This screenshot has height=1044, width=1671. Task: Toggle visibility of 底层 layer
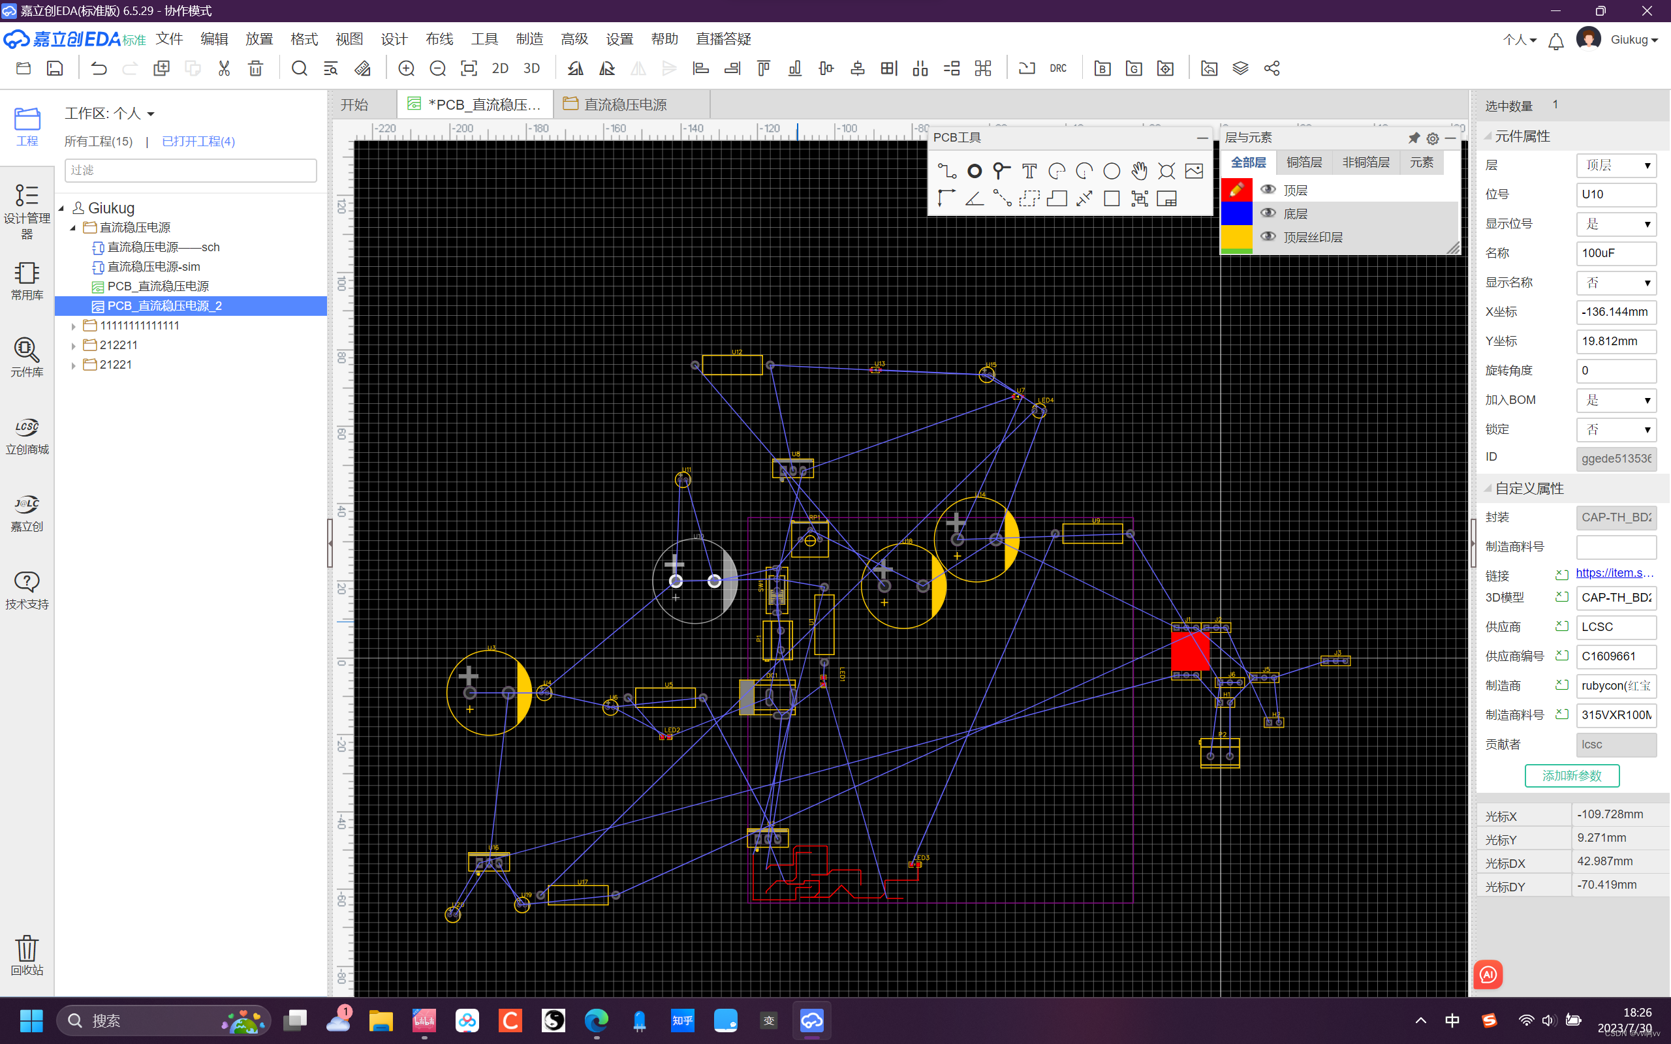[1268, 213]
